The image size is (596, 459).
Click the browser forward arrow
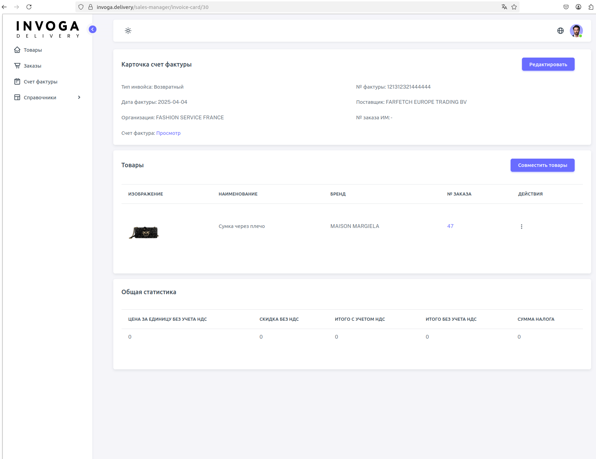17,7
